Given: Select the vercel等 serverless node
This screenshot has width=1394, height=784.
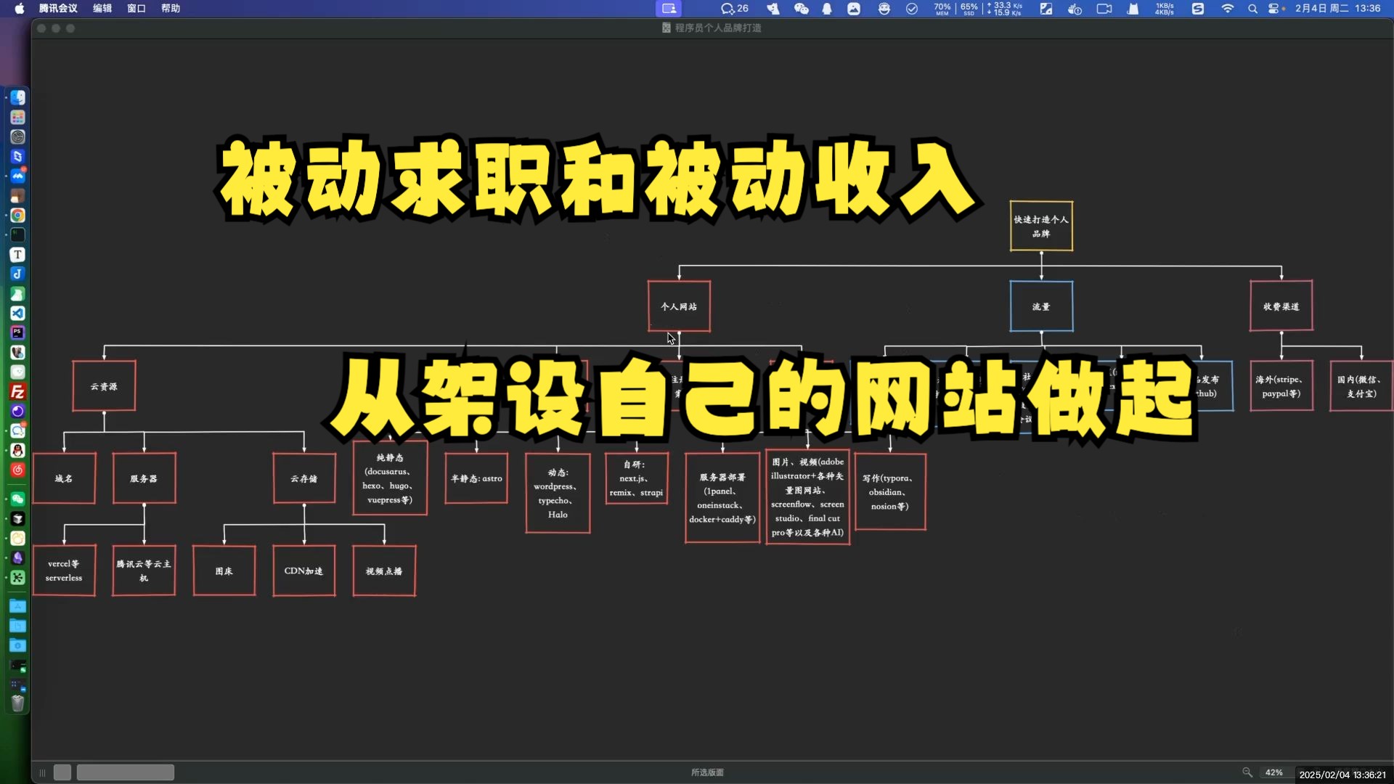Looking at the screenshot, I should tap(64, 571).
